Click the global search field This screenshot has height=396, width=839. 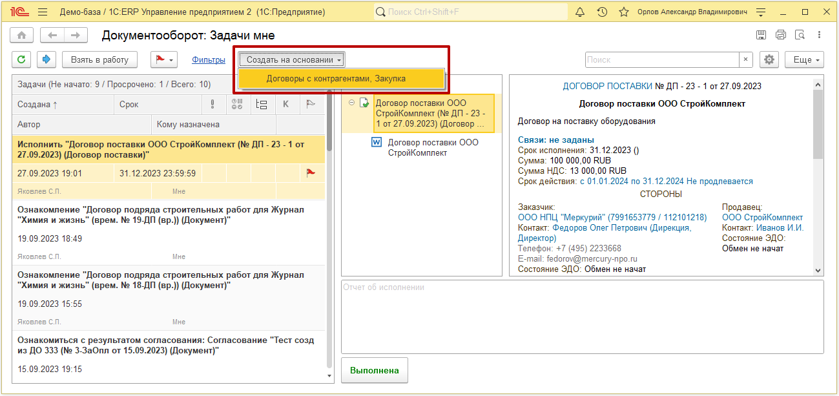pyautogui.click(x=471, y=12)
